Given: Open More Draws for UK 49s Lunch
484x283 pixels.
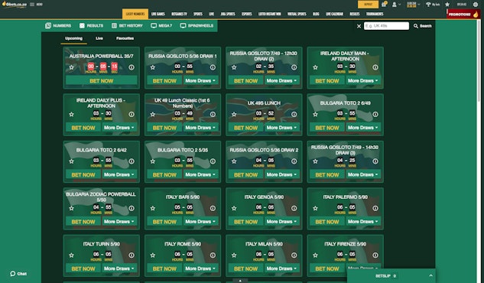Looking at the screenshot, I should (x=281, y=128).
